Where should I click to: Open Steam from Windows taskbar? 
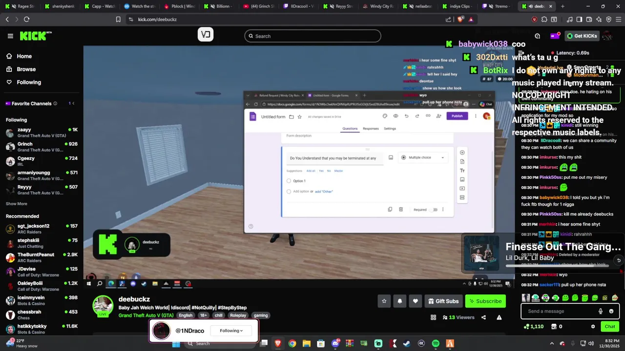point(406,344)
